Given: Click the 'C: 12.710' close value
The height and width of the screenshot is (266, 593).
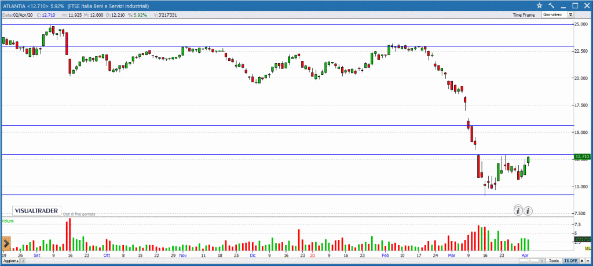Looking at the screenshot, I should pos(46,15).
